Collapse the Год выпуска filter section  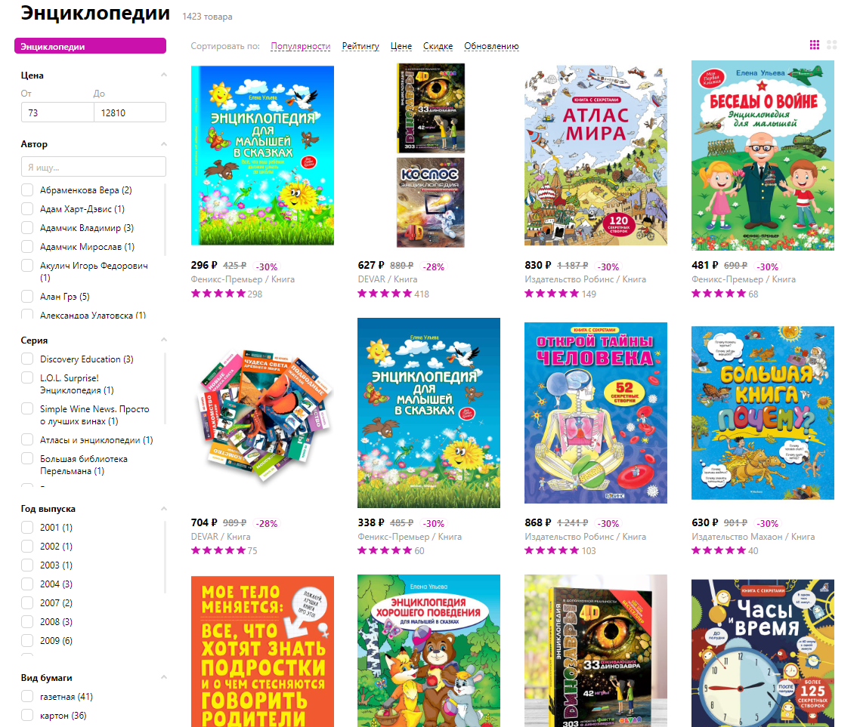click(163, 509)
